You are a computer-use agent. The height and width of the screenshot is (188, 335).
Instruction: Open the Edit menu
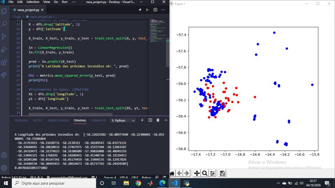(x=20, y=2)
